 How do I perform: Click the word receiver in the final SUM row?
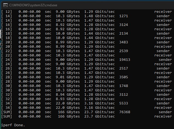click(x=163, y=116)
